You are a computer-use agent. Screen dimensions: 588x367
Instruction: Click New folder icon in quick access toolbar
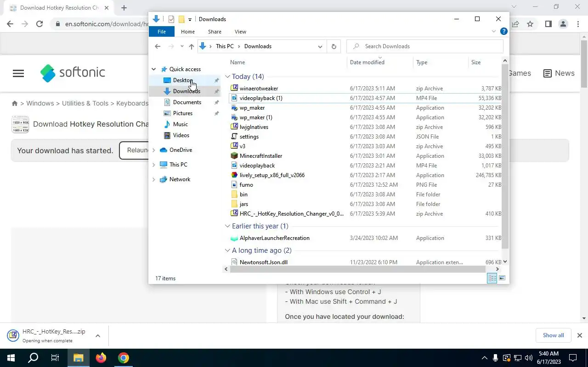tap(181, 19)
